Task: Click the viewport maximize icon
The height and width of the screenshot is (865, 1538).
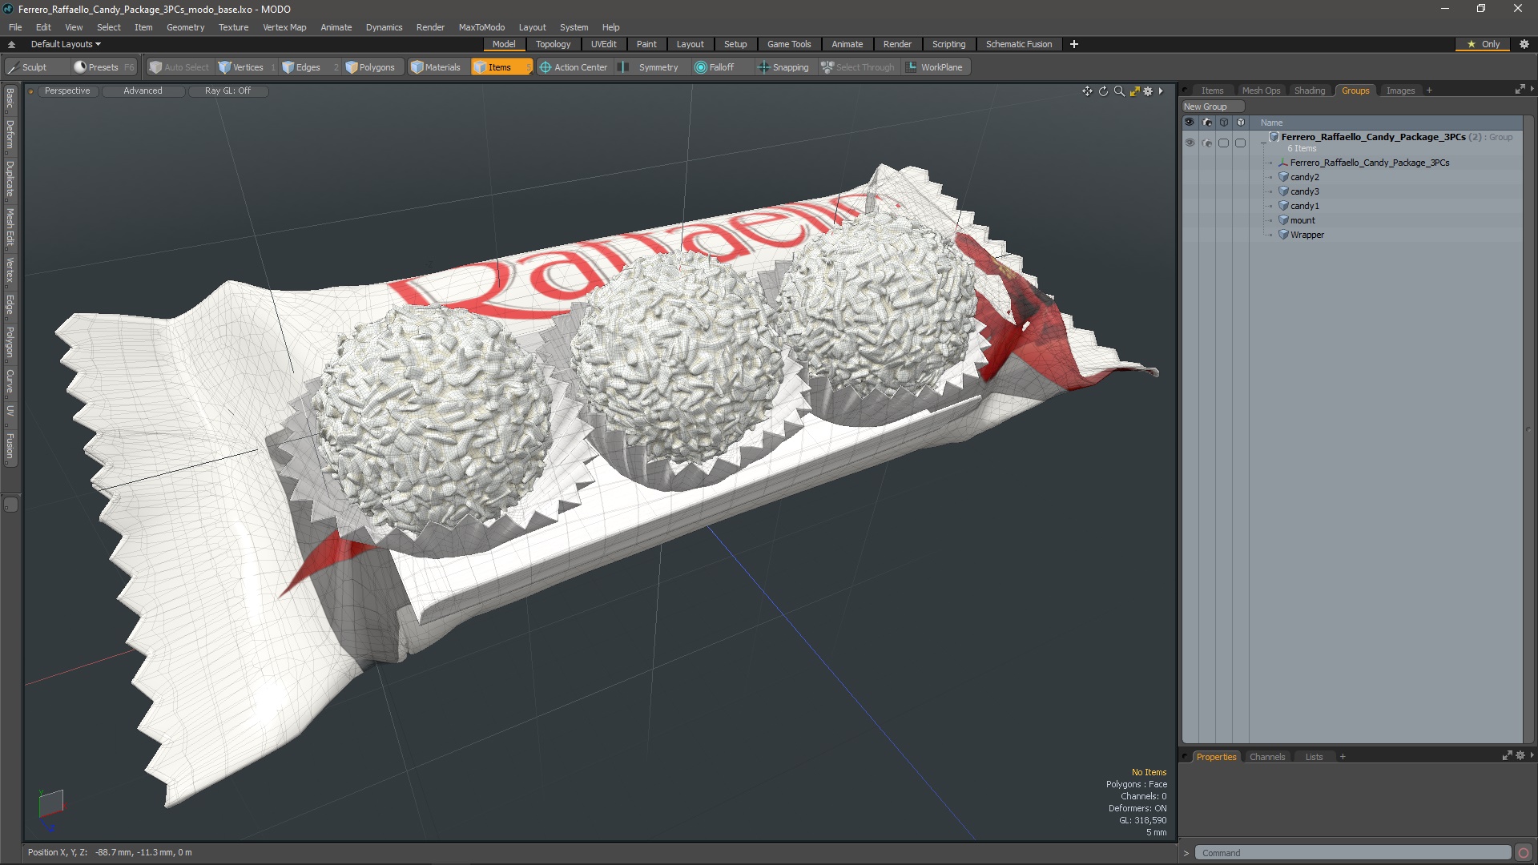Action: pos(1134,91)
